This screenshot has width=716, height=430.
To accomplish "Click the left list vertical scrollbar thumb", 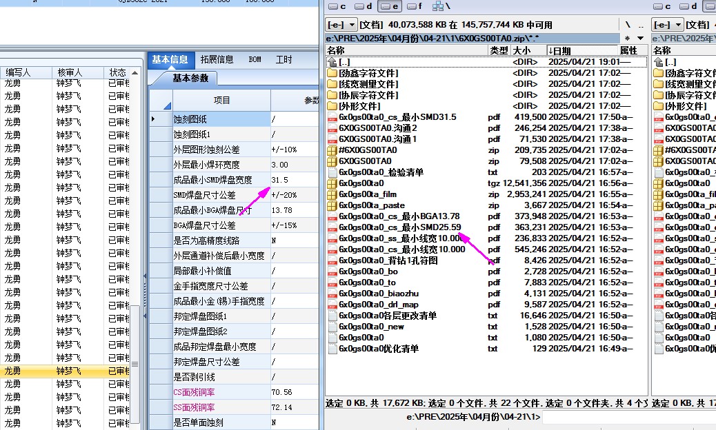I will (135, 364).
